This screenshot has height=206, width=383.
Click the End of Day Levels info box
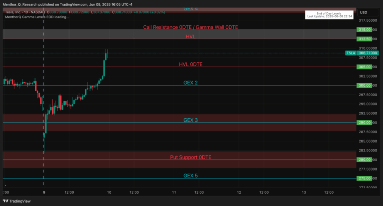[x=329, y=15]
